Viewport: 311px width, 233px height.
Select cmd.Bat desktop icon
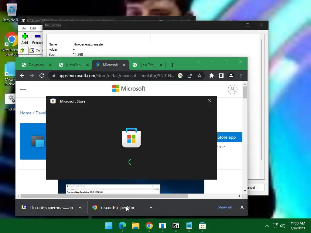10,103
